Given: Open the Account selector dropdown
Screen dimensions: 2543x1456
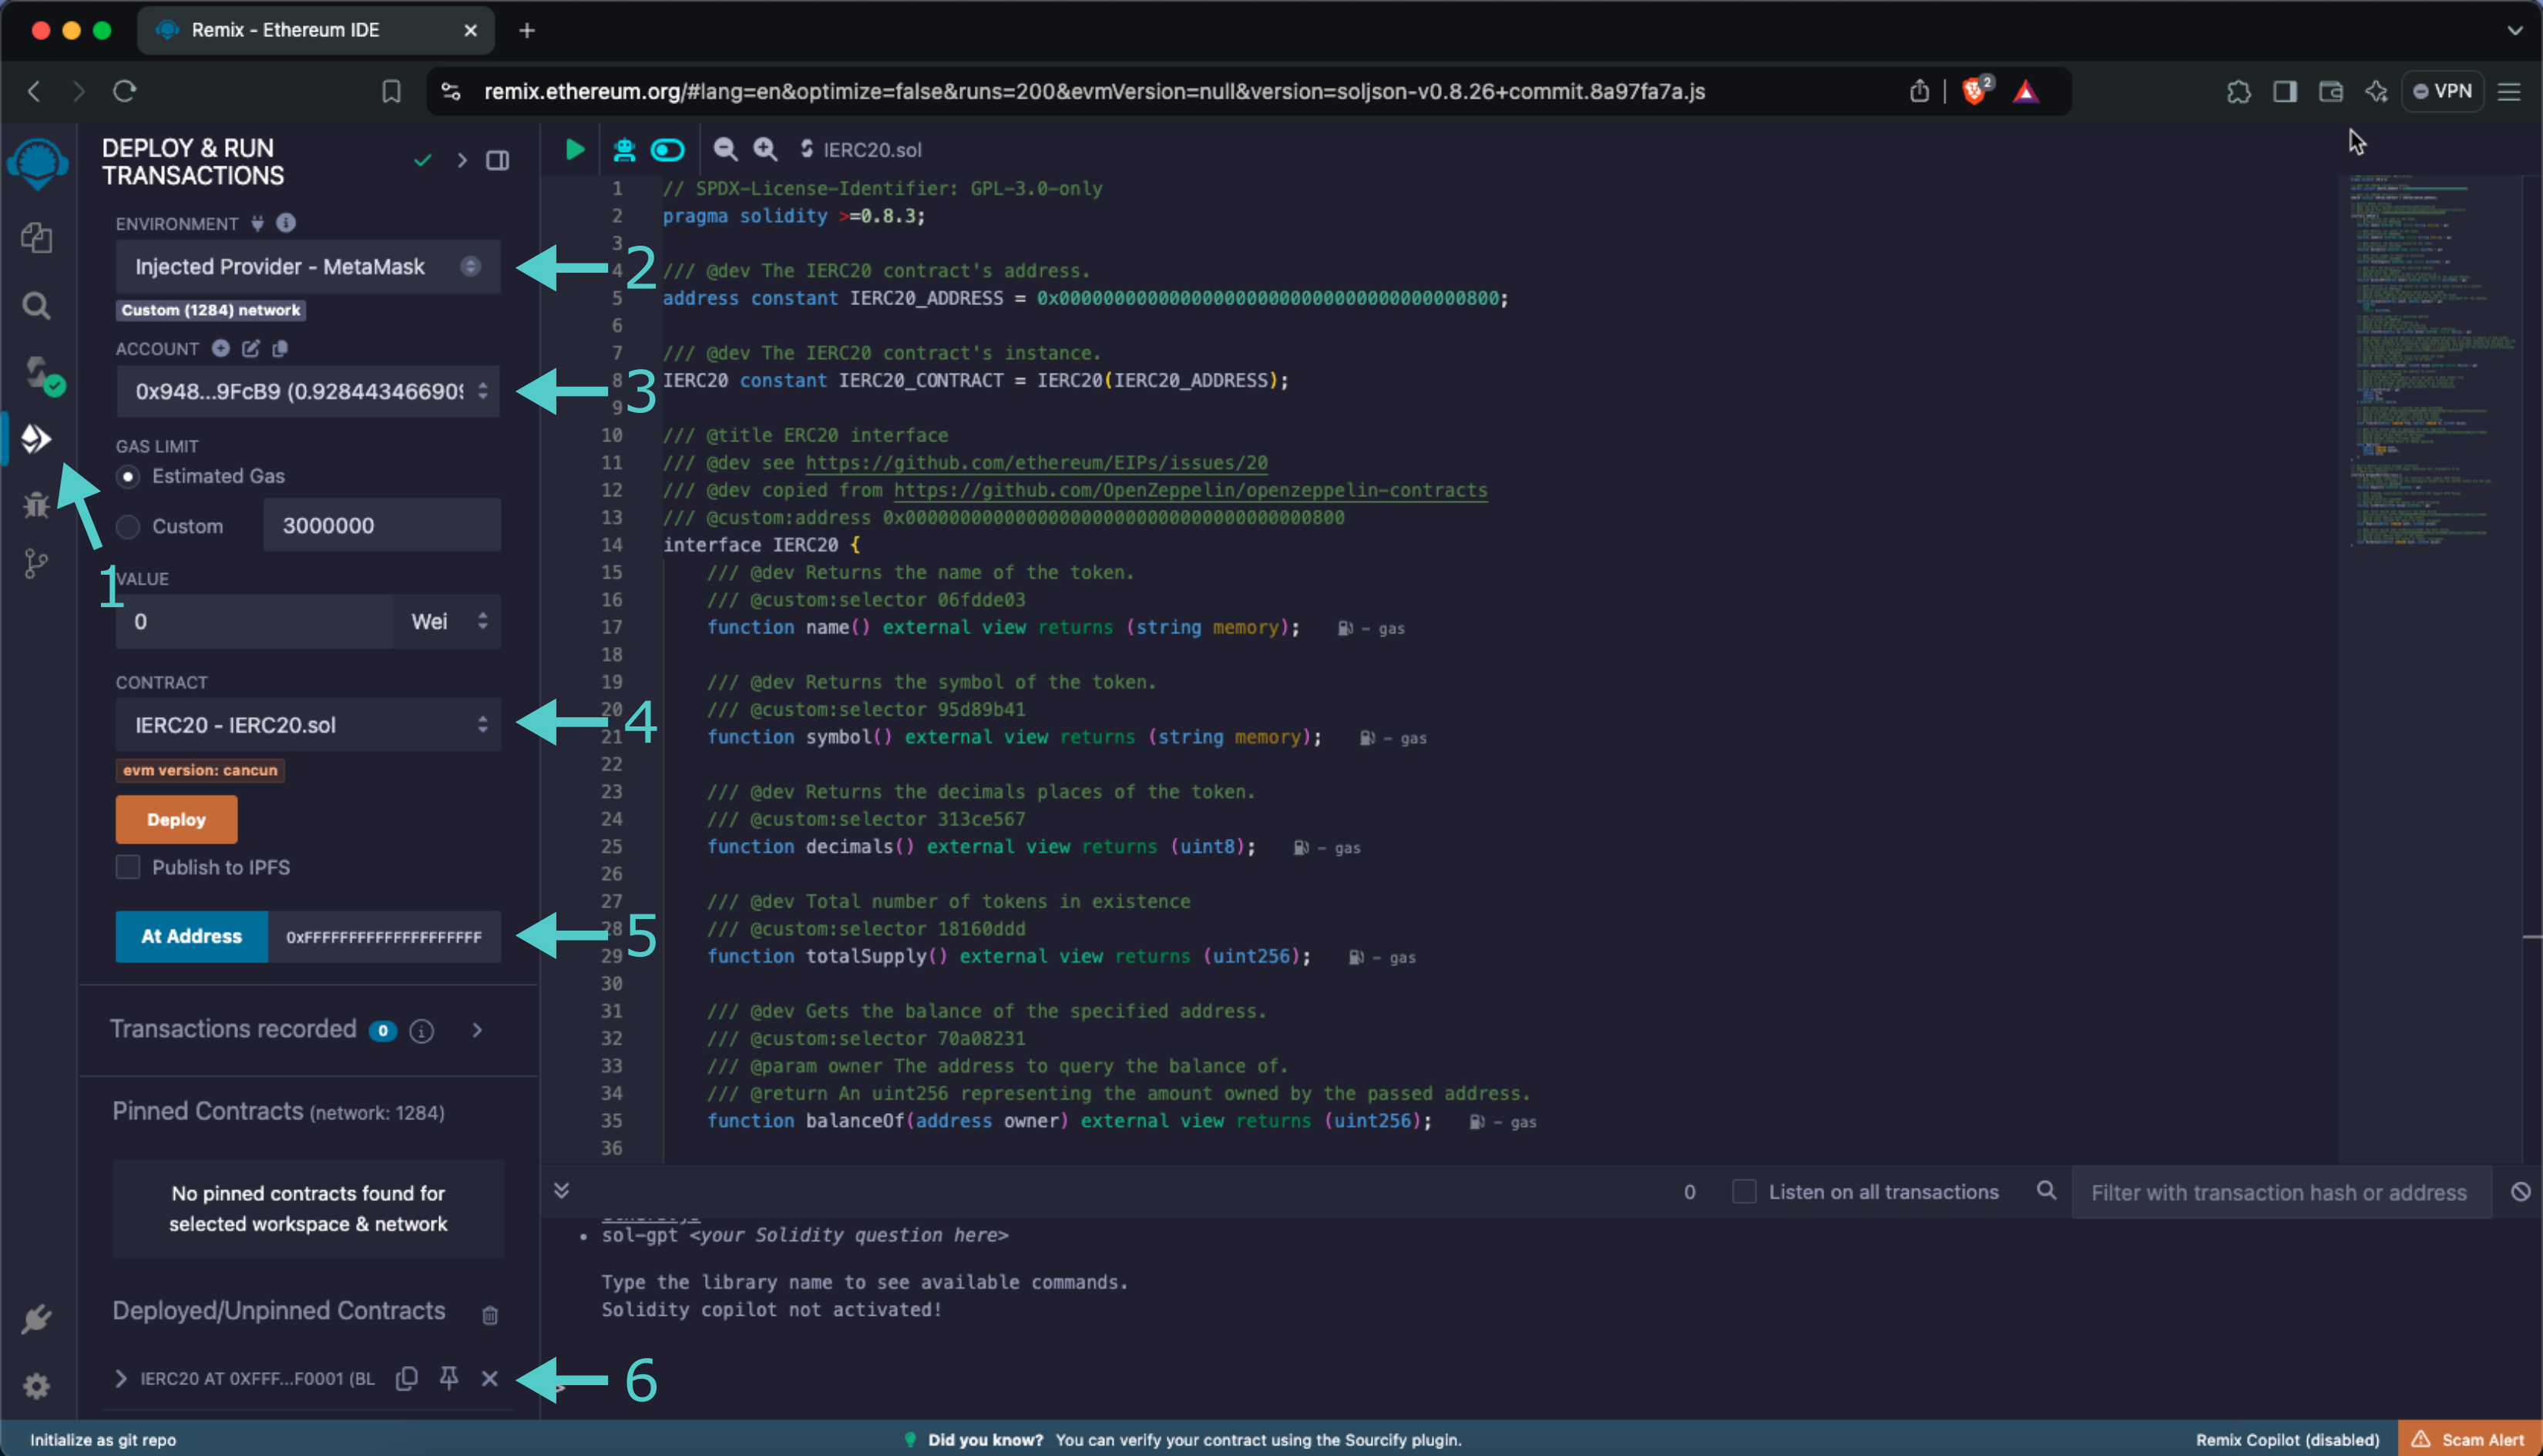Looking at the screenshot, I should coord(308,391).
